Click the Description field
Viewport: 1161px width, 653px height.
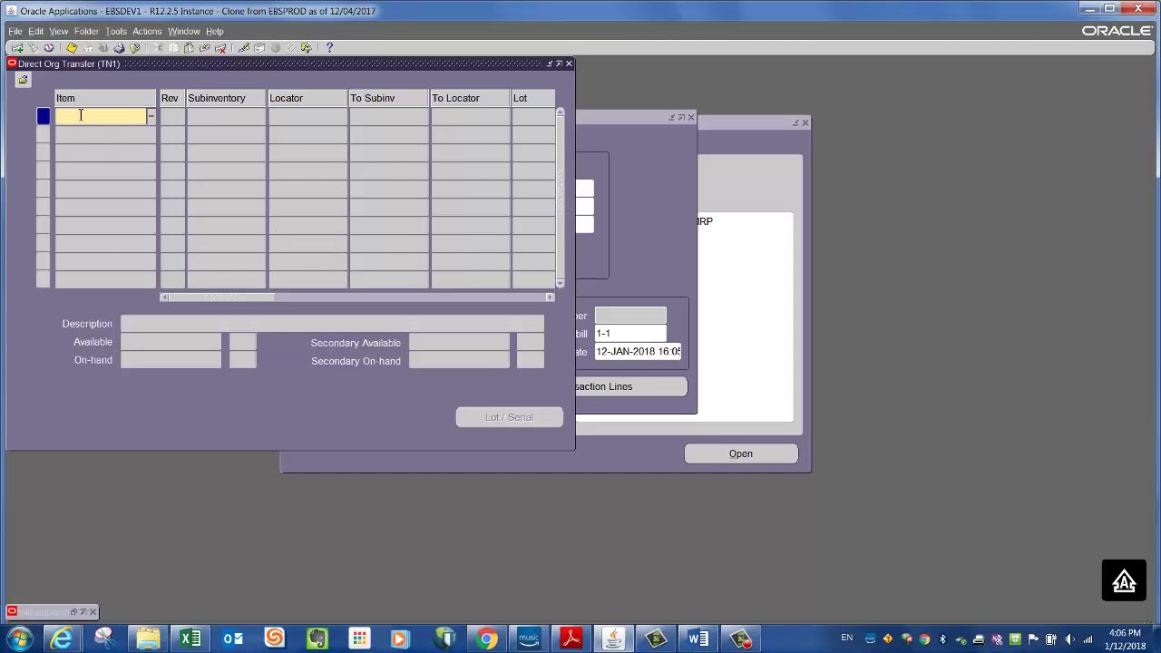(x=332, y=324)
